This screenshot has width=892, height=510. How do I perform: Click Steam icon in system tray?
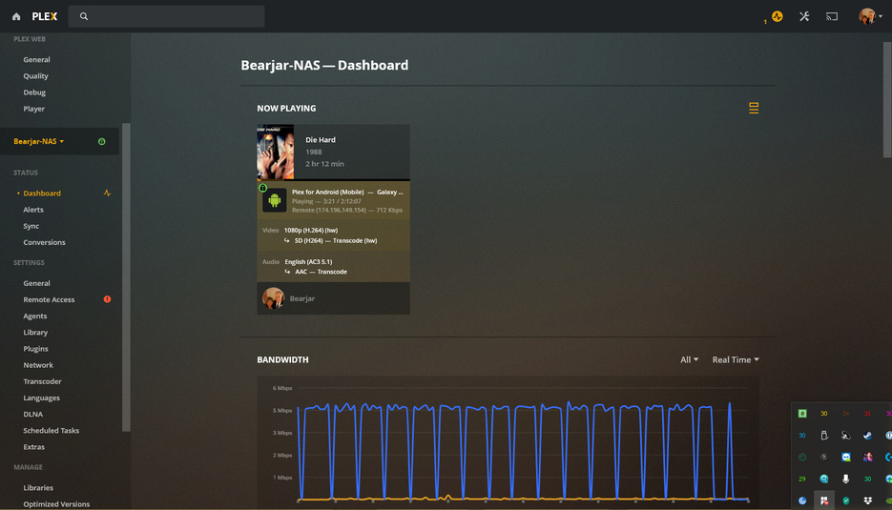[x=867, y=436]
